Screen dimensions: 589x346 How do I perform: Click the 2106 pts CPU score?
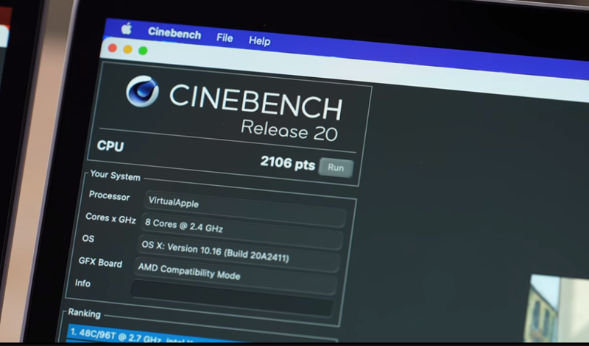tap(288, 162)
